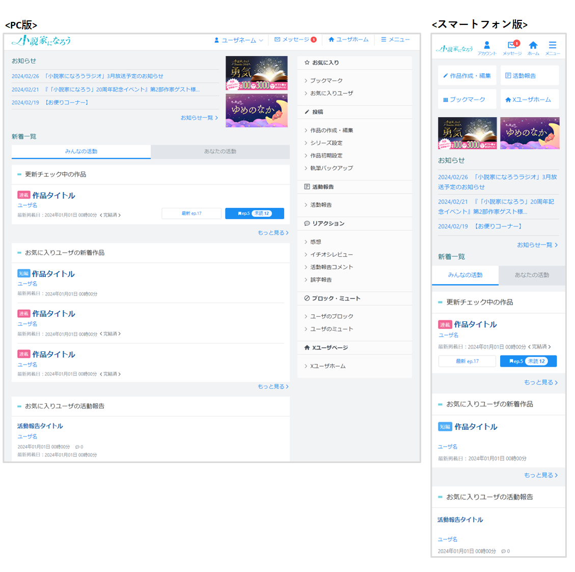Tap the smartphone 小説家になろう logo
Screen dimensions: 575x572
(x=454, y=49)
